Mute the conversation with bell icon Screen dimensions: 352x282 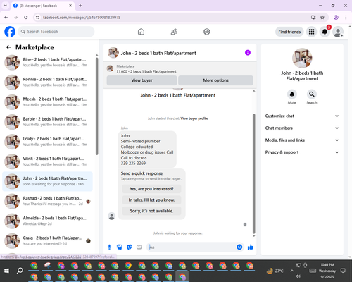[292, 94]
